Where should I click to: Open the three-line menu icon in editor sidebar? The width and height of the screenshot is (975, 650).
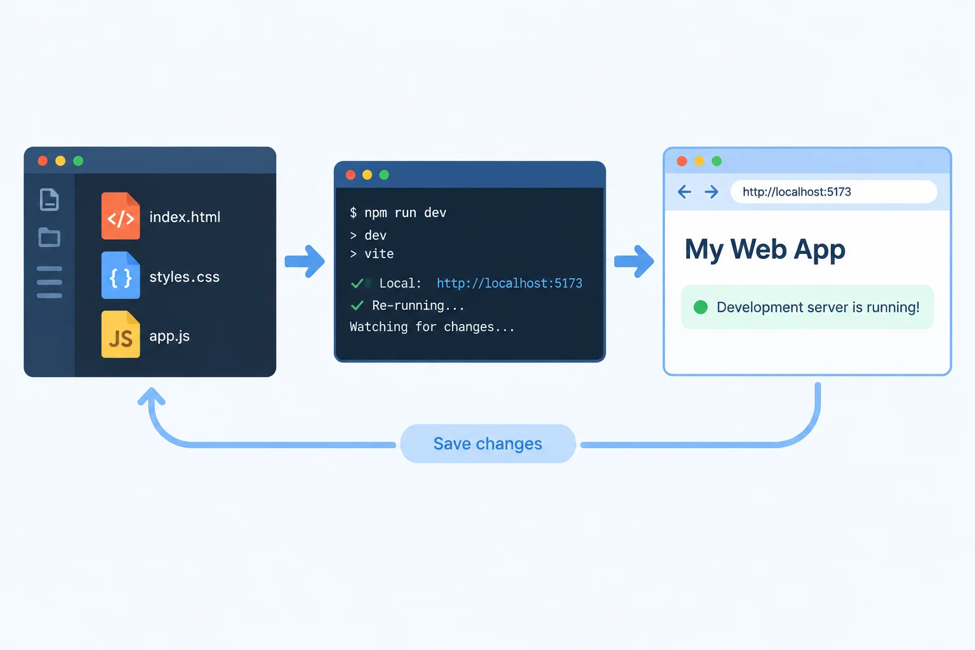tap(50, 282)
